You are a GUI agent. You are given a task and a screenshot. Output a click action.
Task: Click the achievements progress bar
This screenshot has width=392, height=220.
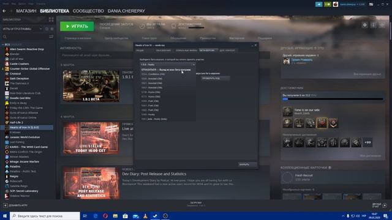coord(333,99)
